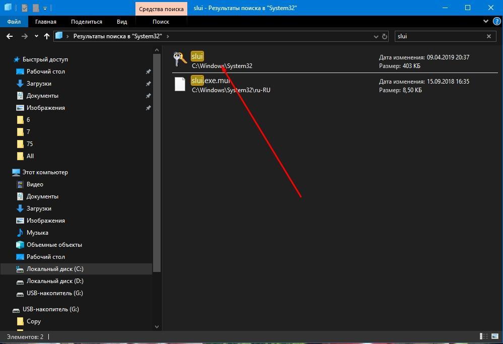Click path C:\Windows\System32\ru-RU
Screen dimensions: 503x344
tap(231, 90)
